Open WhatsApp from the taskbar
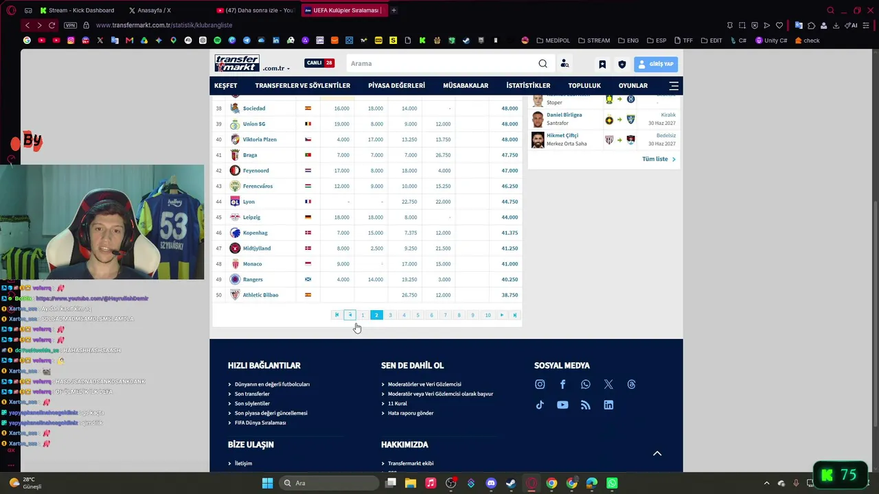 [x=612, y=483]
